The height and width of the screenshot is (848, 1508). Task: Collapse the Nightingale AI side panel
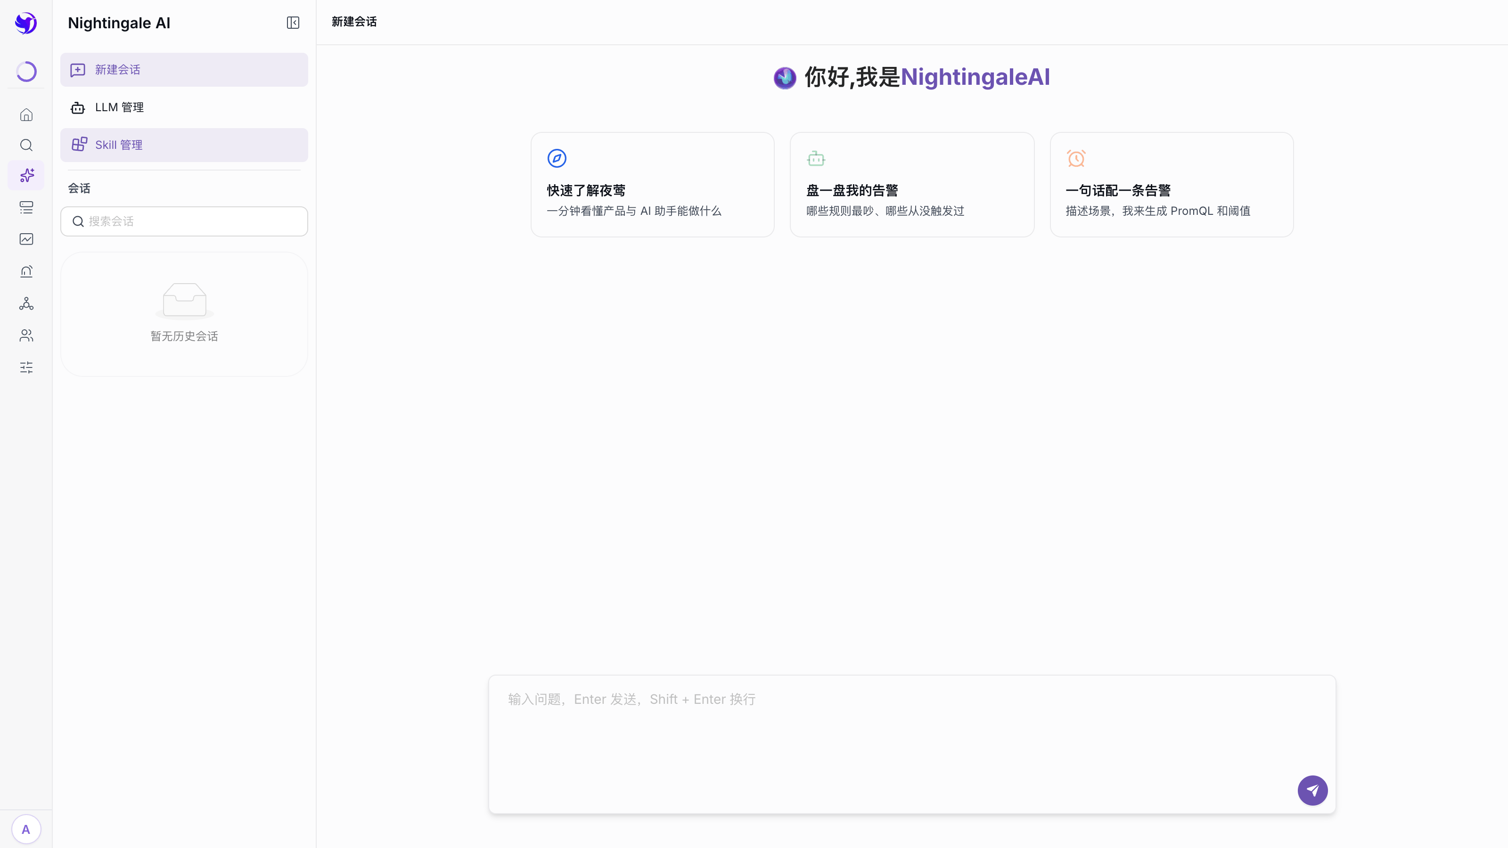293,23
